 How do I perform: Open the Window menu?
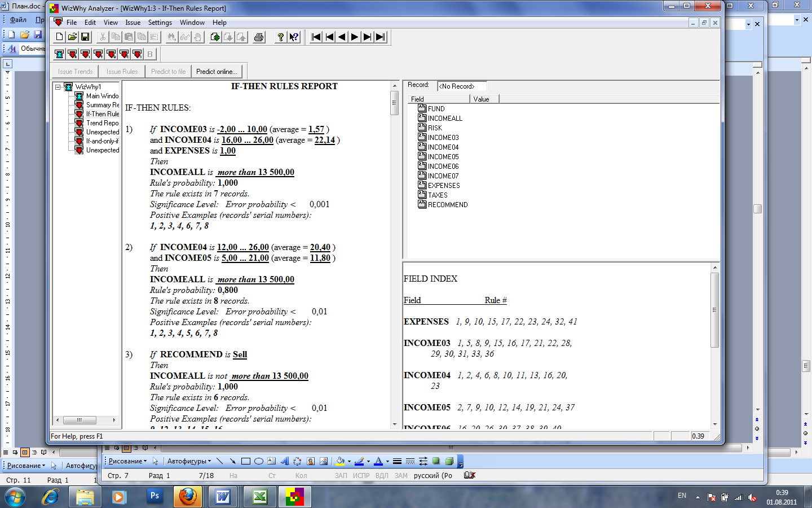pyautogui.click(x=192, y=23)
